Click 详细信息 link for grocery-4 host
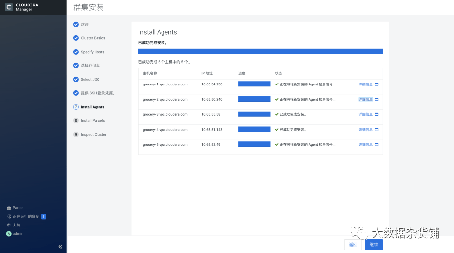 click(x=365, y=130)
